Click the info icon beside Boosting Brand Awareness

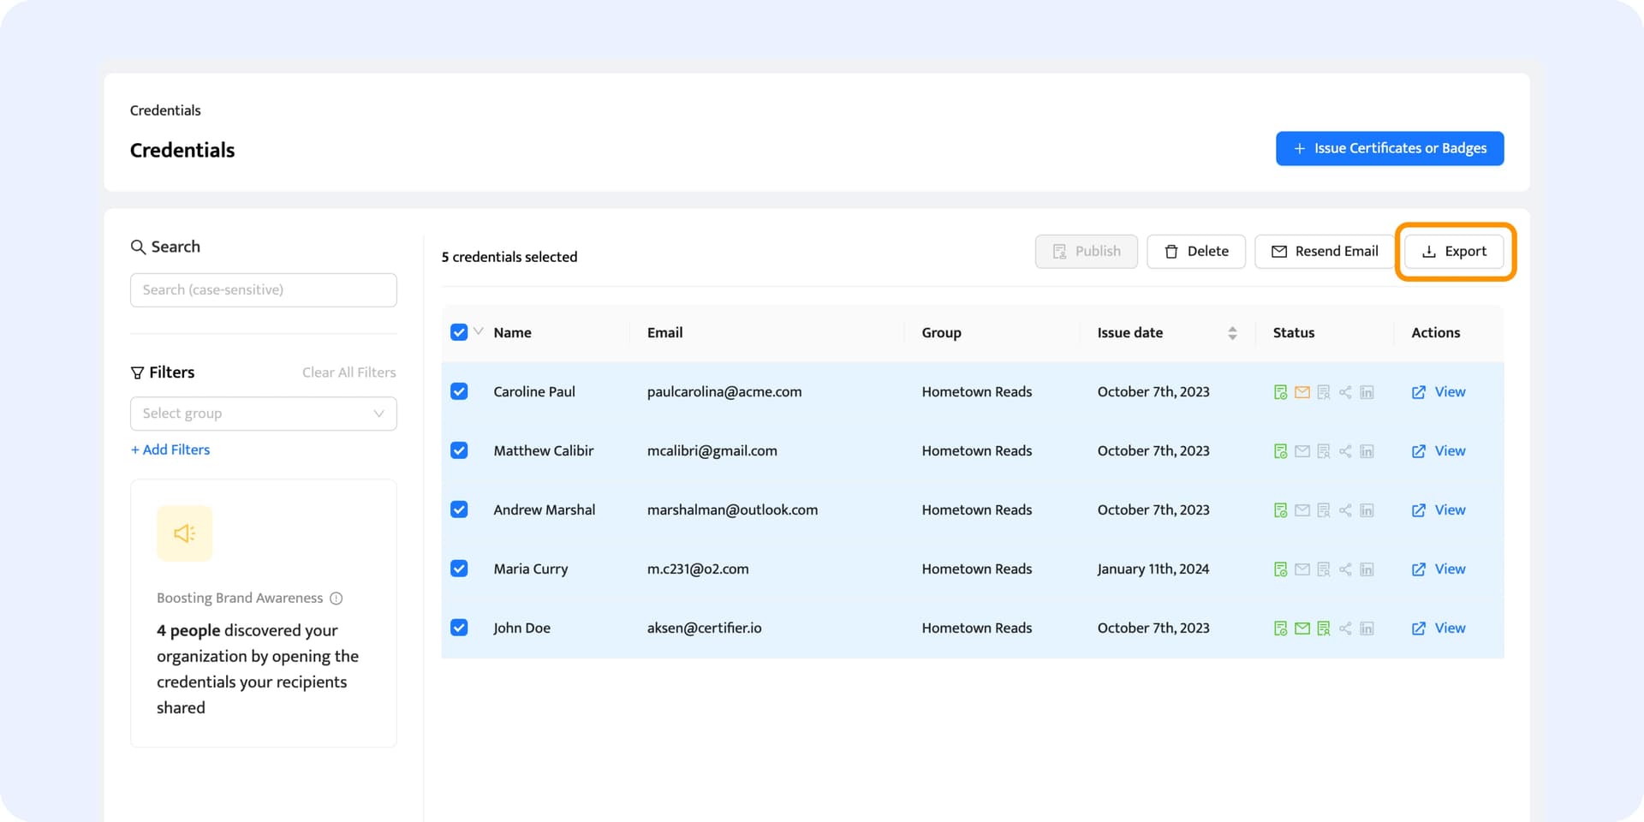coord(337,599)
